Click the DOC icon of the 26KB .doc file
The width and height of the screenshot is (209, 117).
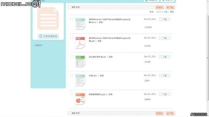(x=80, y=80)
